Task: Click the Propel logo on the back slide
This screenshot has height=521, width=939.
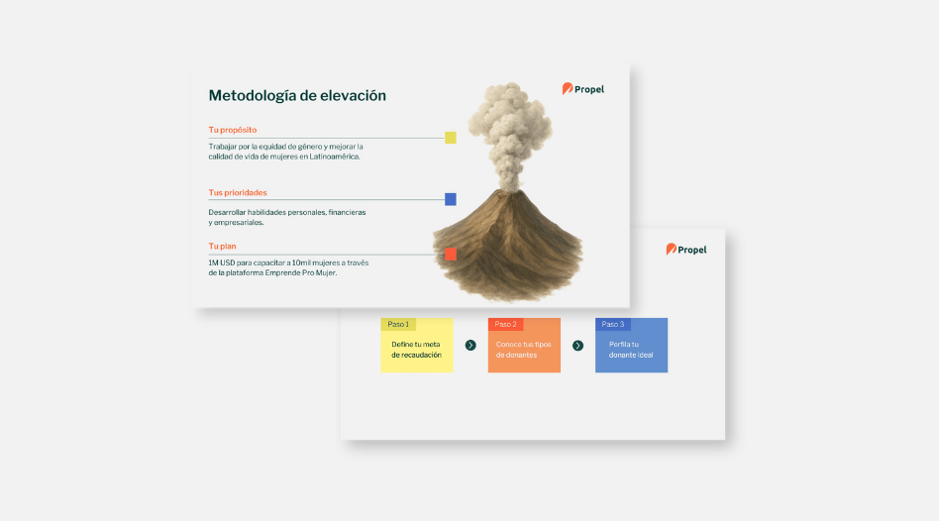Action: [x=686, y=250]
